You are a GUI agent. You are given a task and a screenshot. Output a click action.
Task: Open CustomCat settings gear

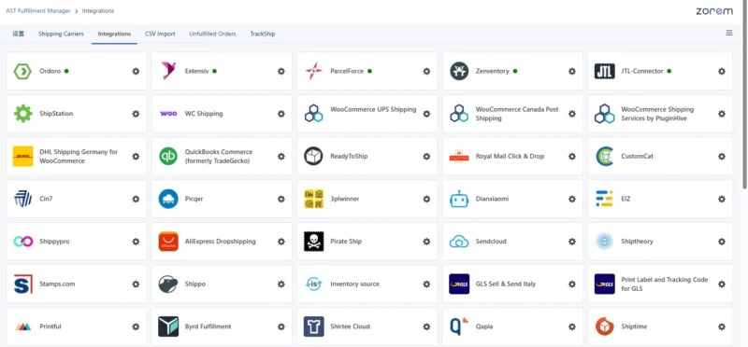(x=722, y=156)
